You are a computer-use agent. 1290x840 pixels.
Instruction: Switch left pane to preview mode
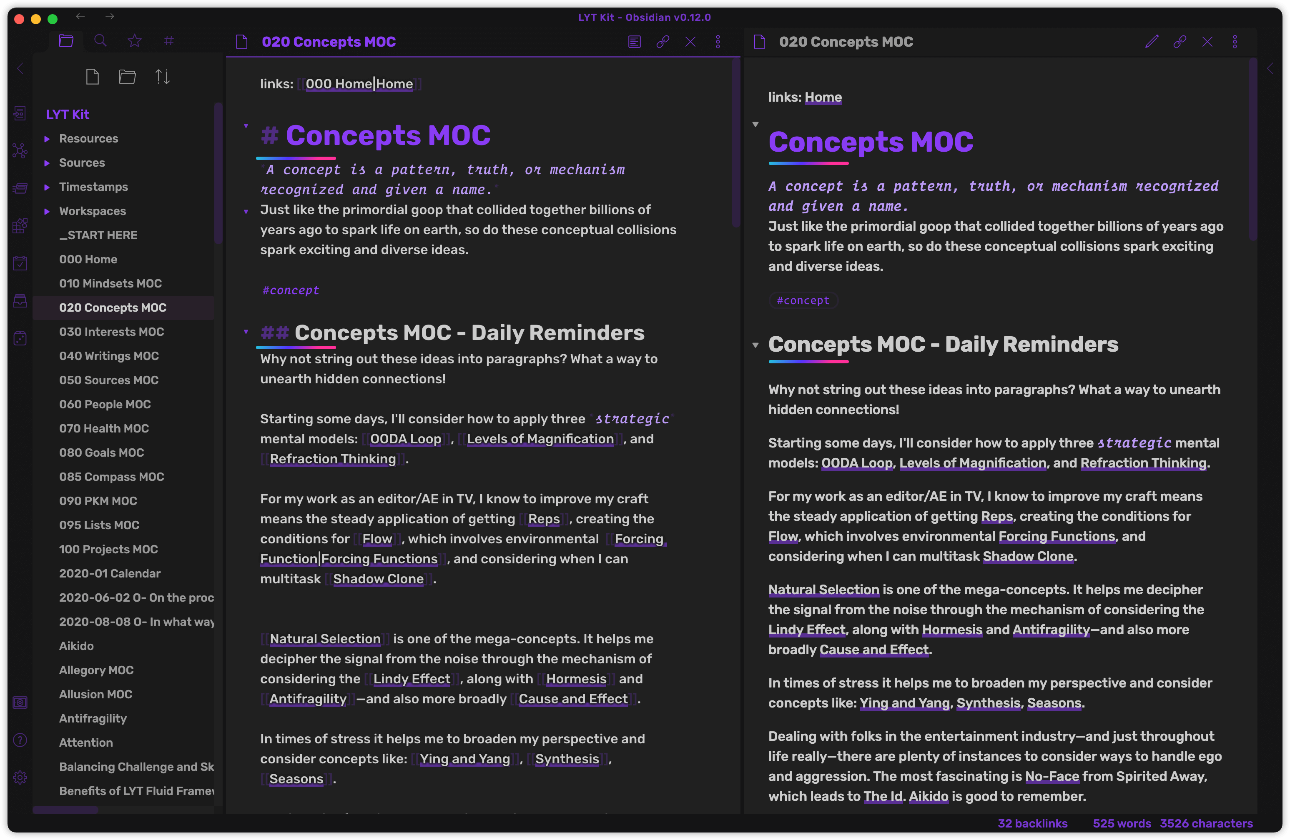click(x=634, y=42)
